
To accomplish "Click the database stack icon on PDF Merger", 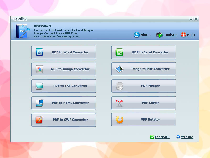I will coord(119,86).
